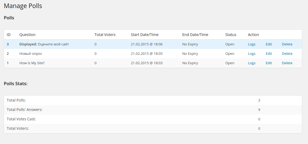Screen dimensions: 308x144
Task: Click the End Date/Time column header
Action: tap(195, 35)
